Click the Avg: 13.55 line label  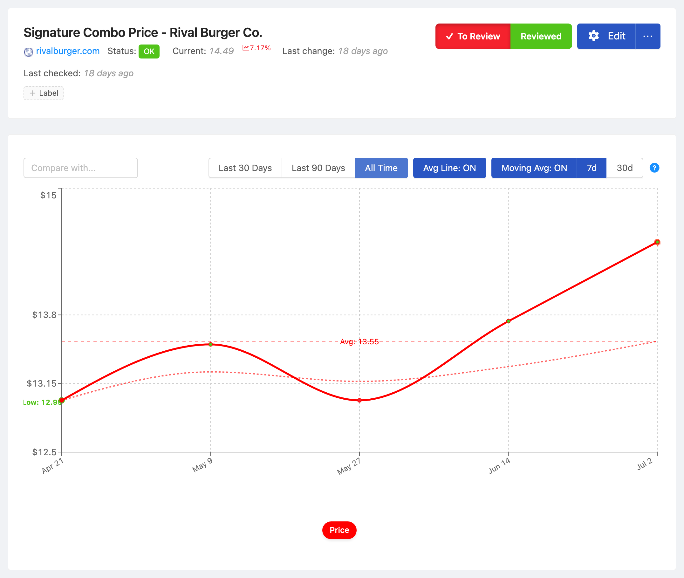tap(359, 342)
